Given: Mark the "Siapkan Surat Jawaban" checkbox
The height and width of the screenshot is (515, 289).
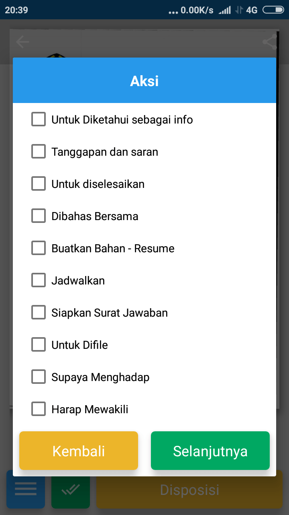Looking at the screenshot, I should tap(39, 313).
